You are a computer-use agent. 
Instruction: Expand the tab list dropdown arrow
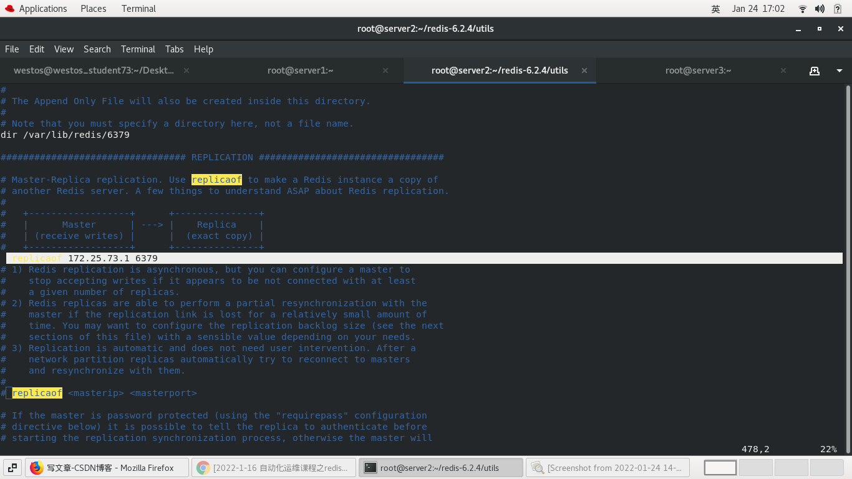point(840,70)
